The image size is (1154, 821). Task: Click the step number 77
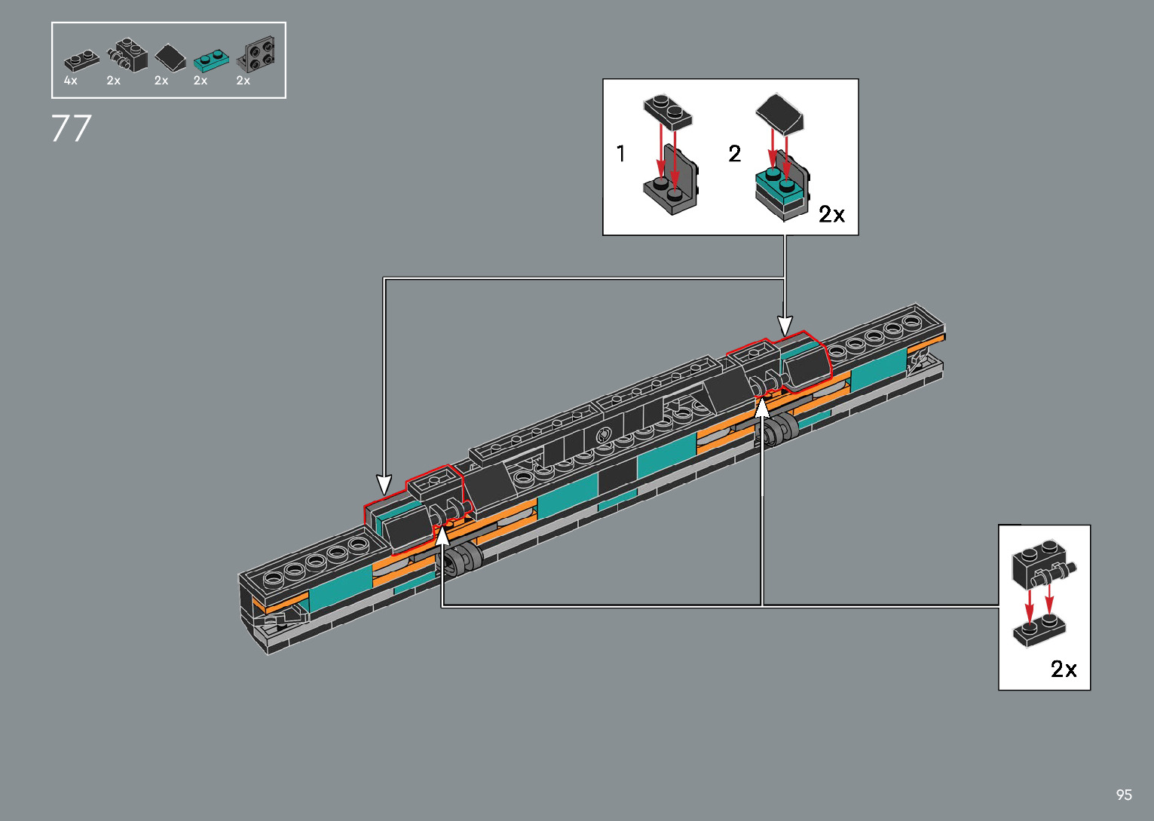click(x=72, y=128)
